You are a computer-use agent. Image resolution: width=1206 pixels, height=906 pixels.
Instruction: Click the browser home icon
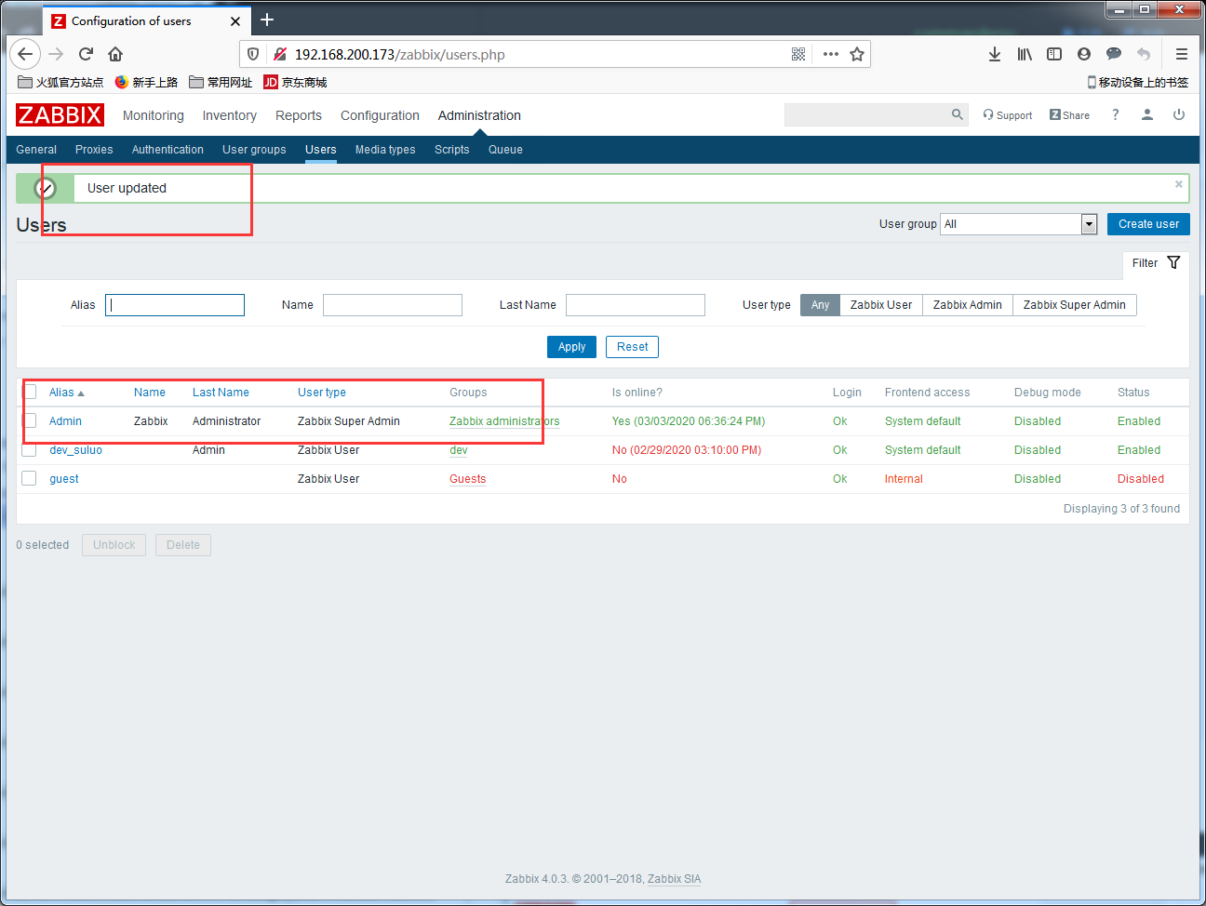[x=115, y=54]
